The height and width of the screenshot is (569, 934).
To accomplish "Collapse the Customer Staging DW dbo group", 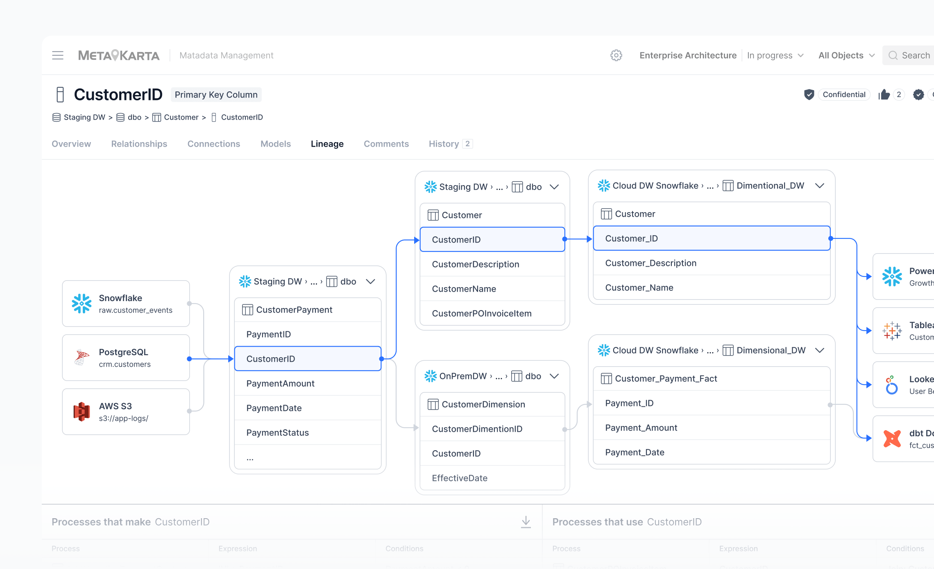I will pos(554,187).
